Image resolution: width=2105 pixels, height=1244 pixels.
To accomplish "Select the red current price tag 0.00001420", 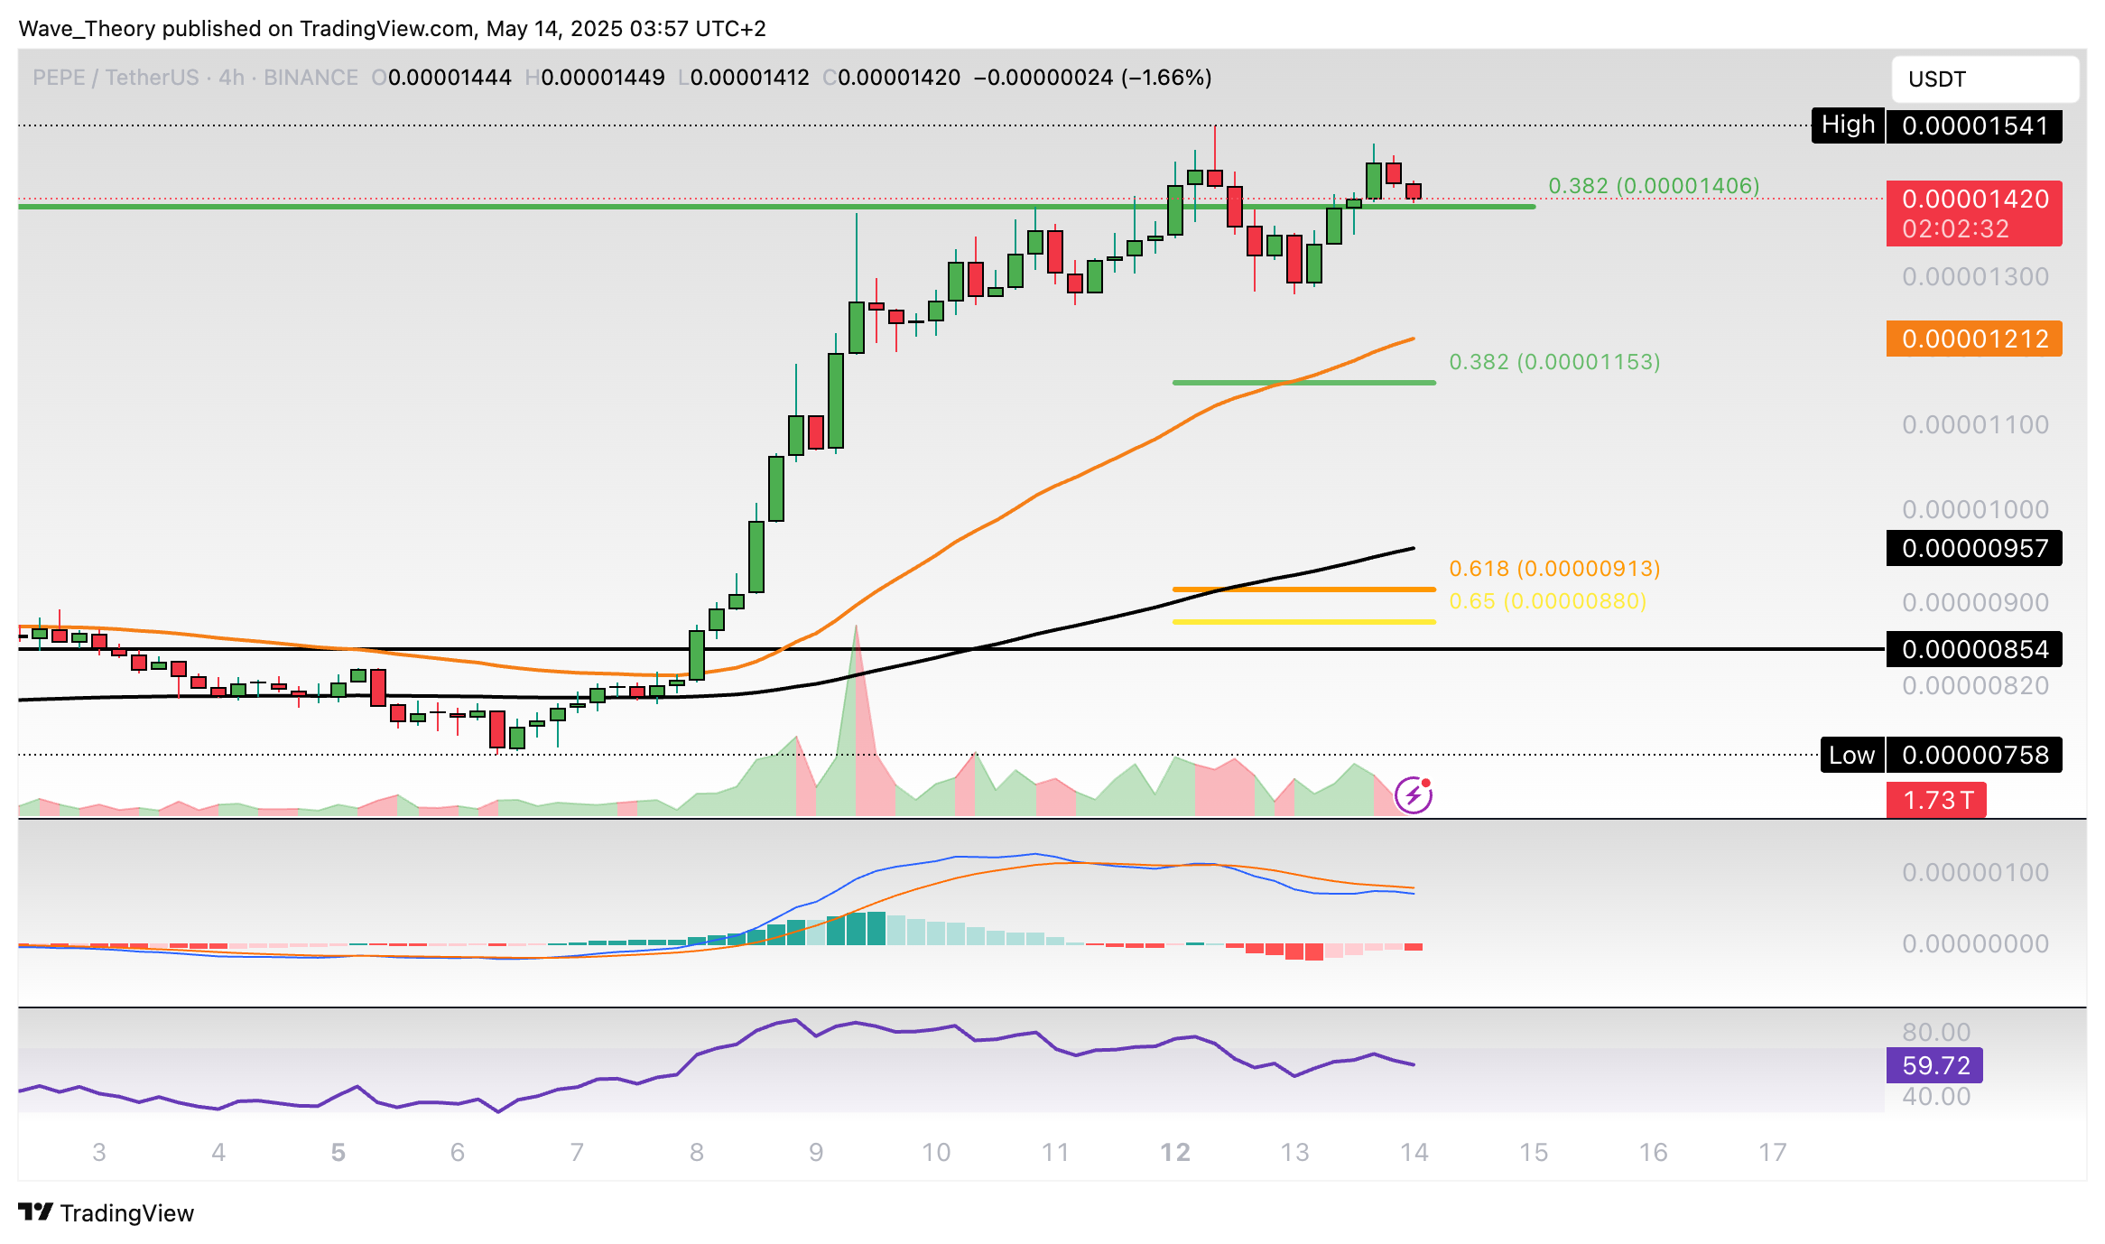I will 1974,213.
